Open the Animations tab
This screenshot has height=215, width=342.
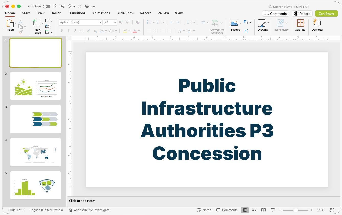point(101,13)
